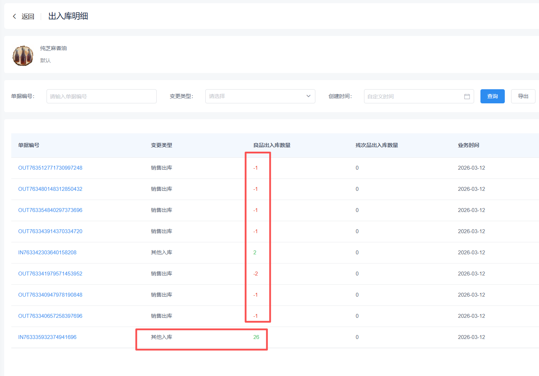Screen dimensions: 539x376
Task: Open inbound record IN763342303640158208
Action: pos(47,253)
